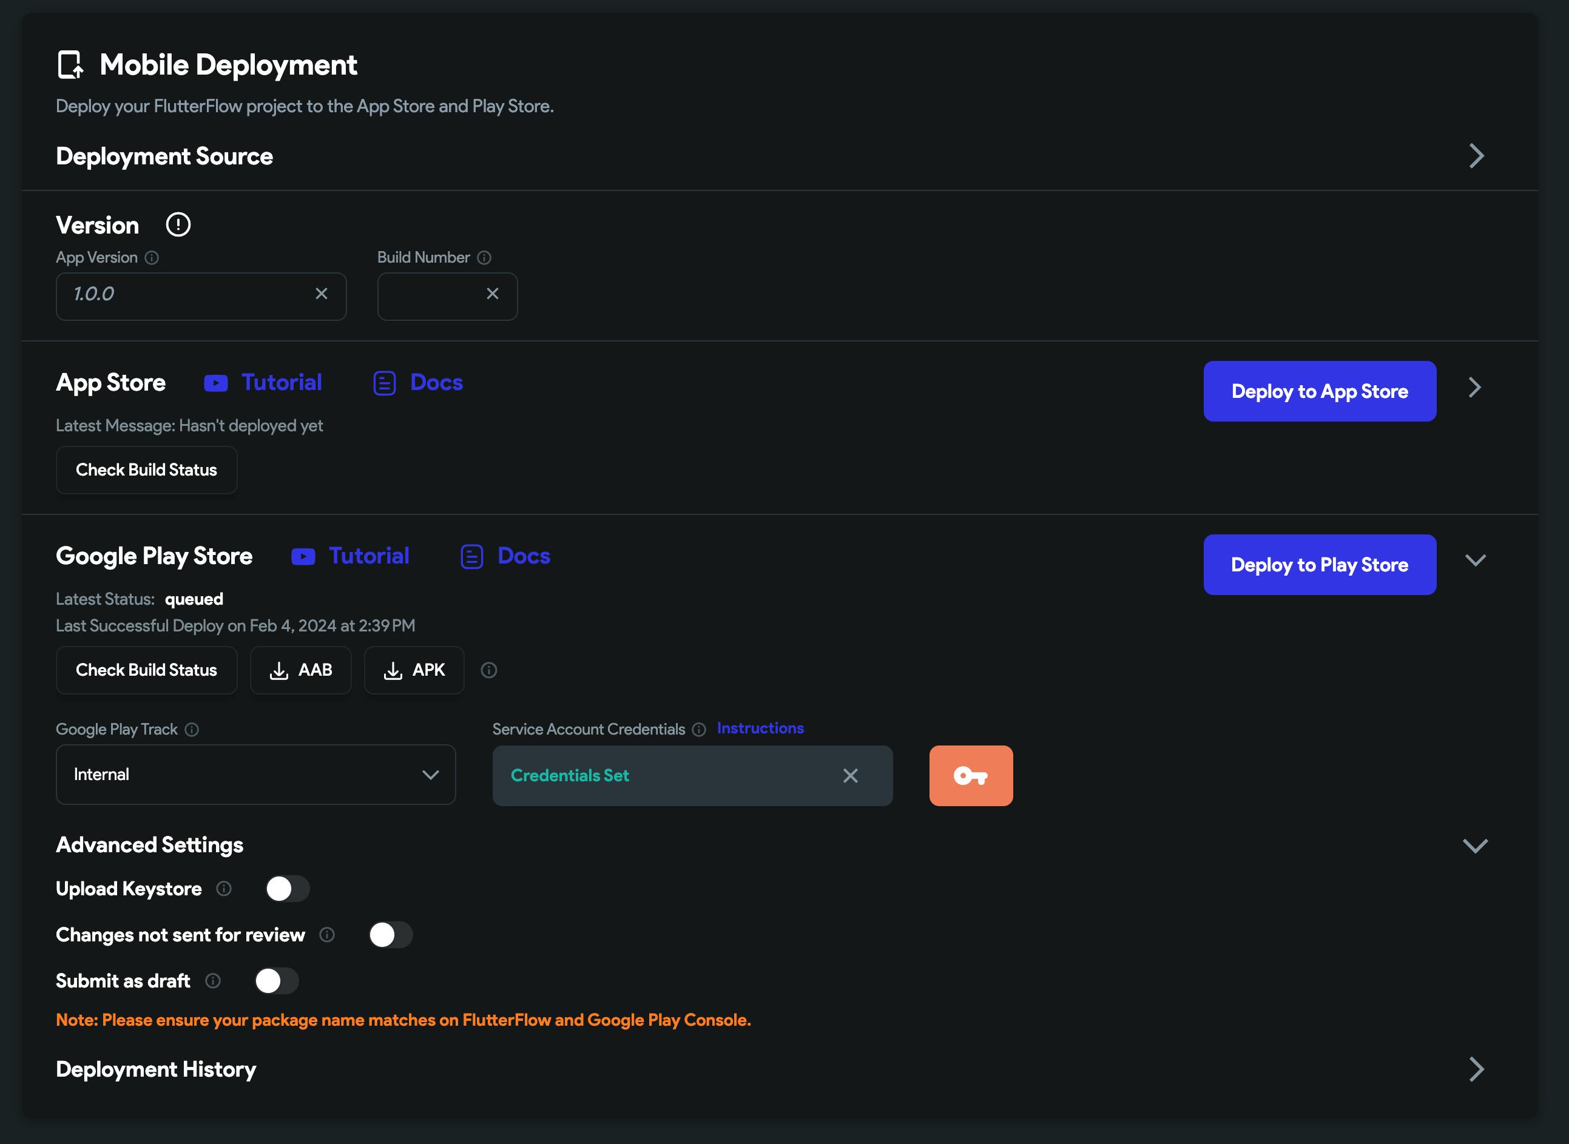Clear the Build Number field

pos(493,294)
